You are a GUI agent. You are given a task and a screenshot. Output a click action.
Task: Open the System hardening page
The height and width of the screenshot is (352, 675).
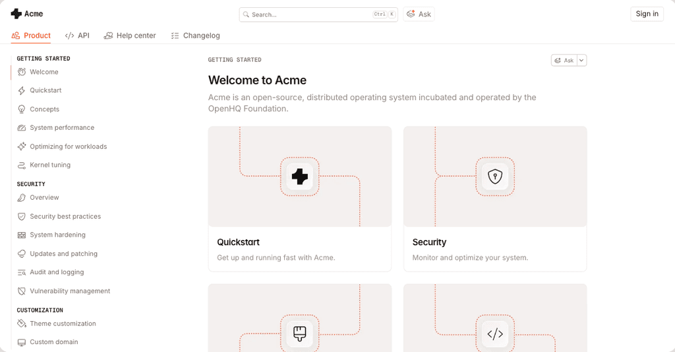pos(58,235)
